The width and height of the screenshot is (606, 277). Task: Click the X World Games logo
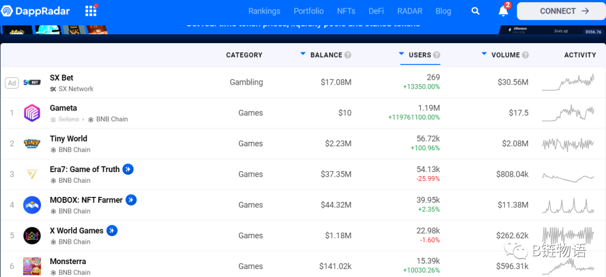32,236
